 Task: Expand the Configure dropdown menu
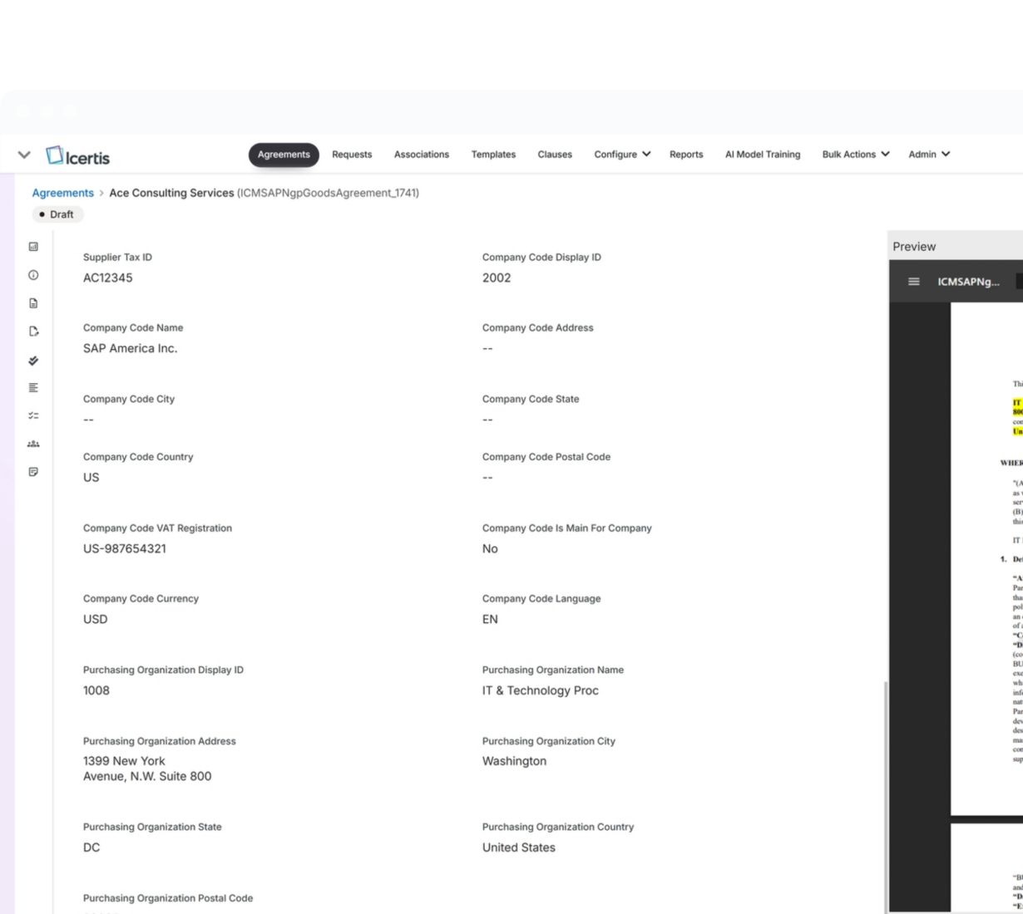click(x=622, y=155)
